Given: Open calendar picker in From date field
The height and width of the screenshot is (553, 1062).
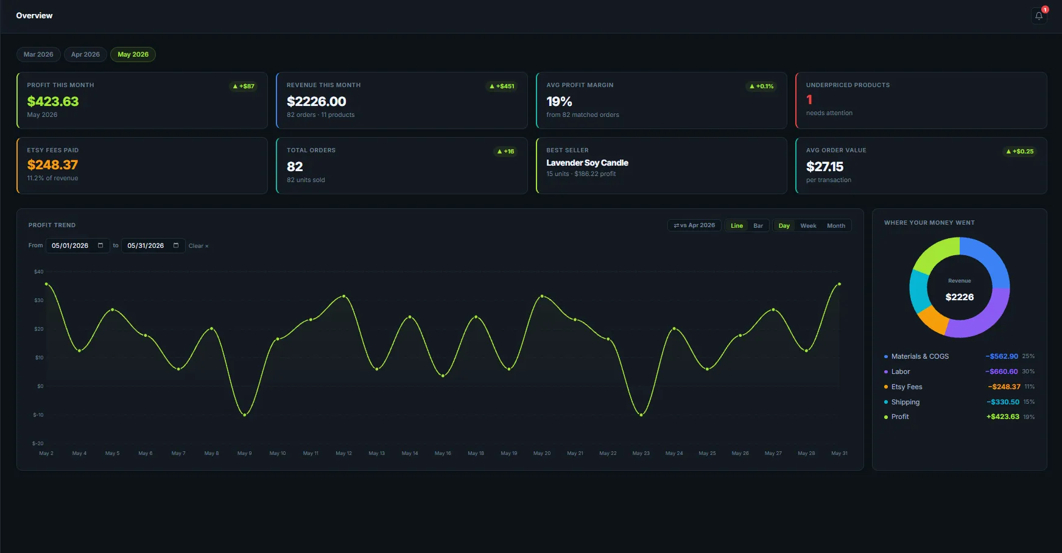Looking at the screenshot, I should point(100,245).
